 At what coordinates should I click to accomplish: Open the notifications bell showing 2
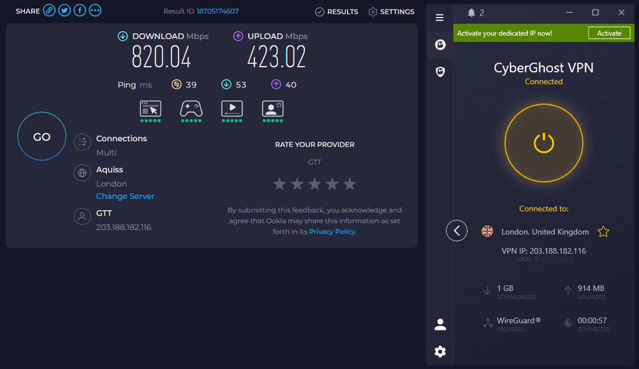tap(472, 12)
